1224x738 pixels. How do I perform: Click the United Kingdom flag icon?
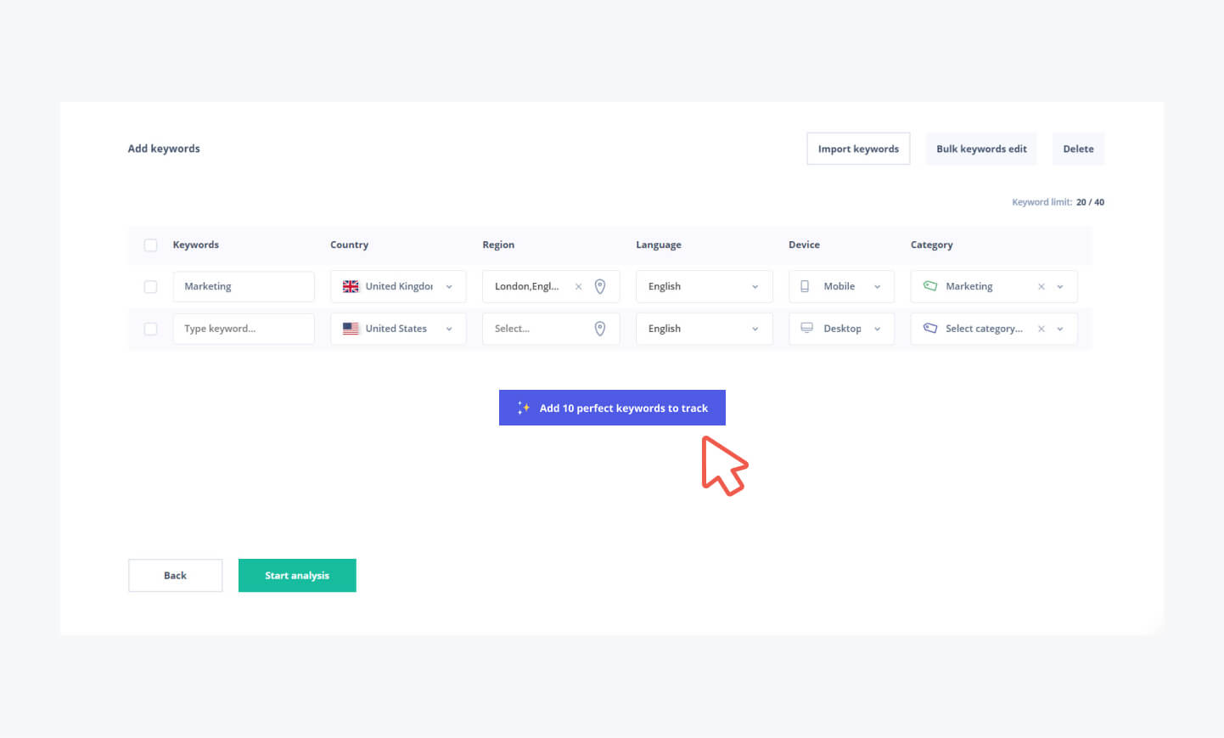351,287
